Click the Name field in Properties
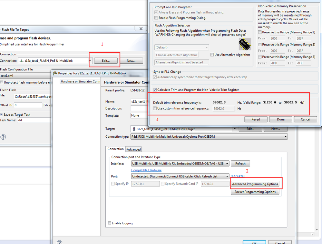Image resolution: width=322 pixels, height=244 pixels. (139, 101)
